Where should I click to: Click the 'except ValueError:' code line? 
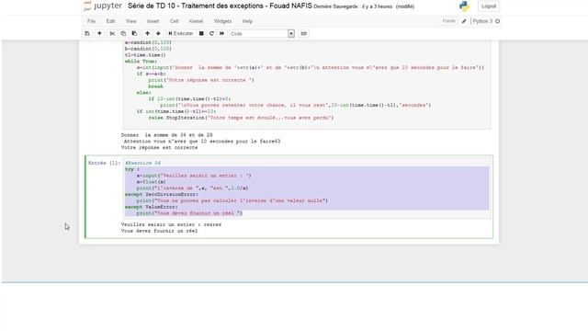pos(151,207)
